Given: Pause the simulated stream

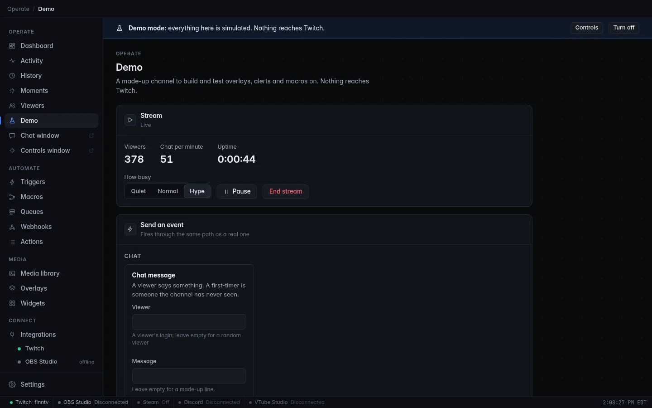Looking at the screenshot, I should [237, 191].
